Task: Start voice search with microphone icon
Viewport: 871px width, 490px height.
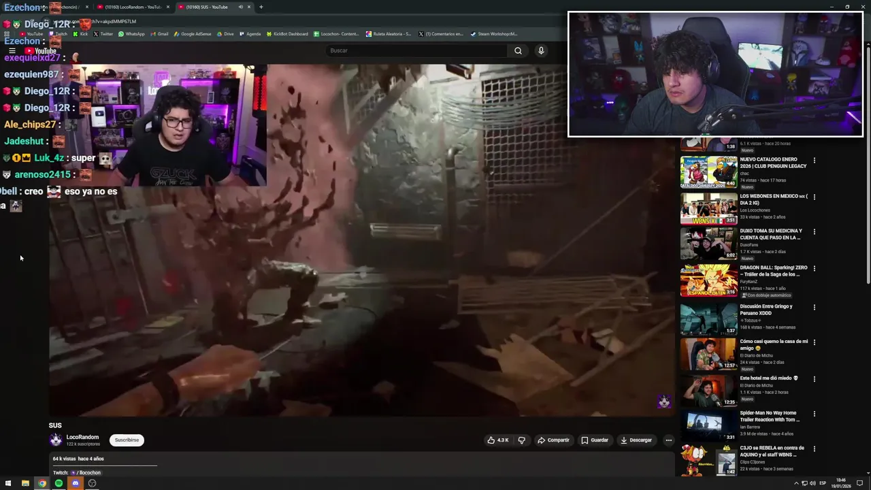Action: point(541,50)
